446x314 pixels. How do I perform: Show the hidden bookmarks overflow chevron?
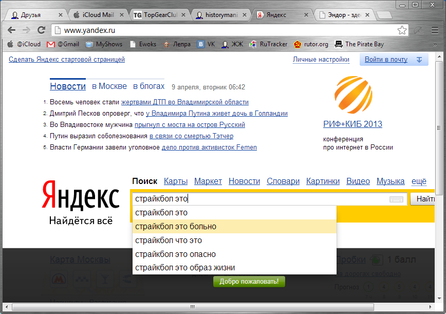click(435, 44)
